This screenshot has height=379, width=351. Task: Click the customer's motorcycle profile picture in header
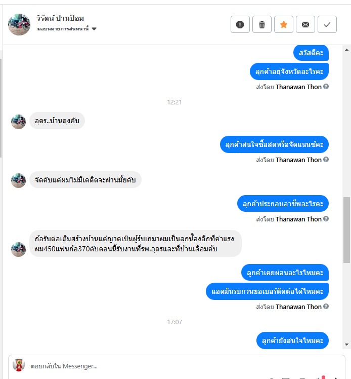click(x=19, y=24)
